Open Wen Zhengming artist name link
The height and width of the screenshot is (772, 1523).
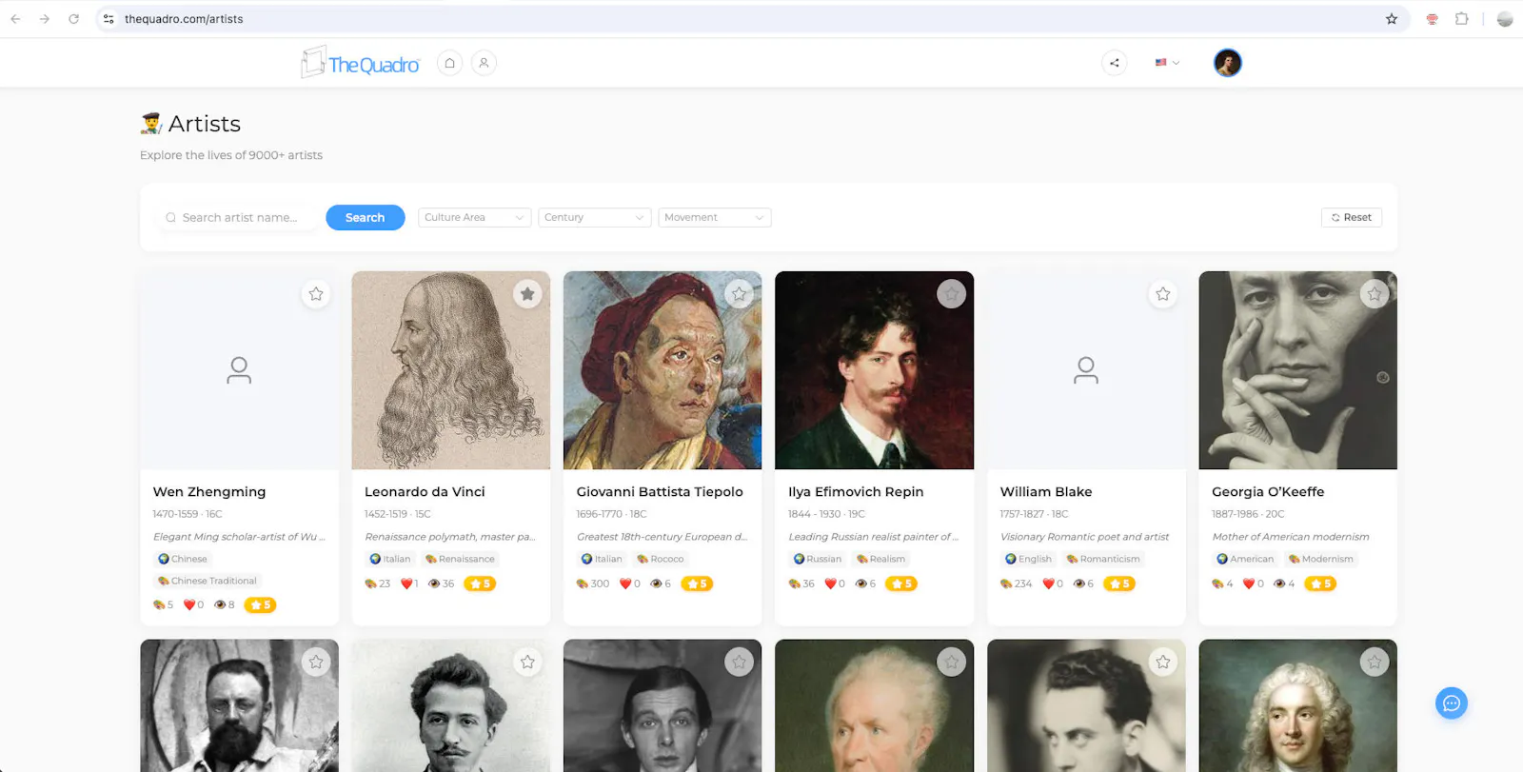[209, 492]
